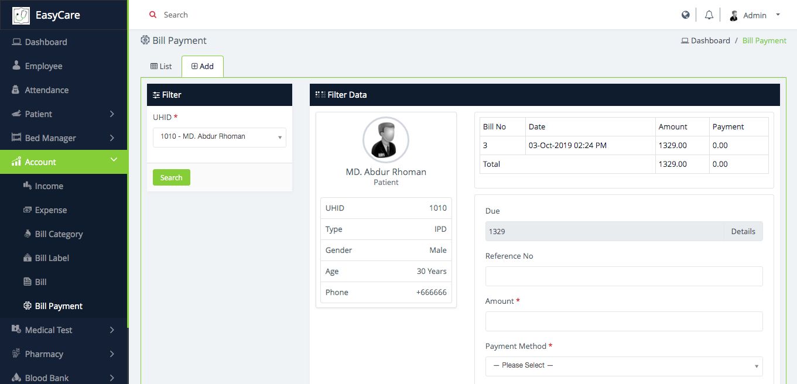This screenshot has width=797, height=384.
Task: Open the UHID patient dropdown
Action: (x=220, y=137)
